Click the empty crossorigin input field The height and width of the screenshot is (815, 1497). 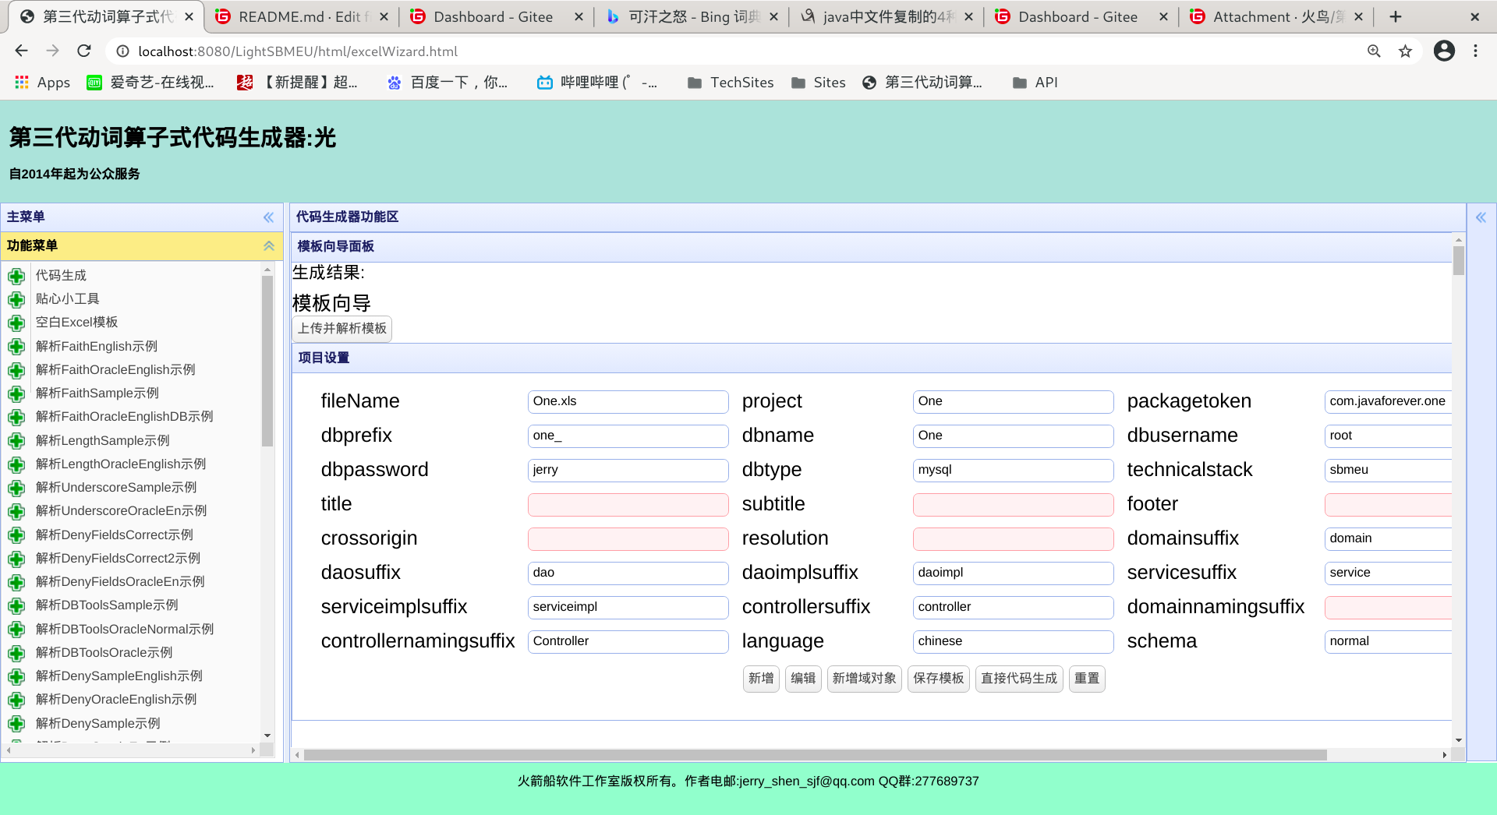[628, 538]
